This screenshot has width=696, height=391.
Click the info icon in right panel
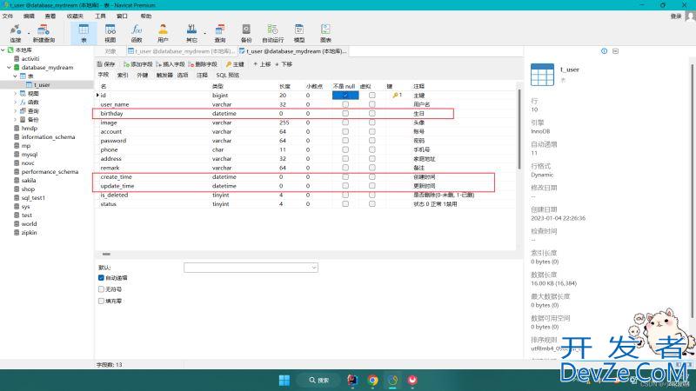tap(604, 51)
